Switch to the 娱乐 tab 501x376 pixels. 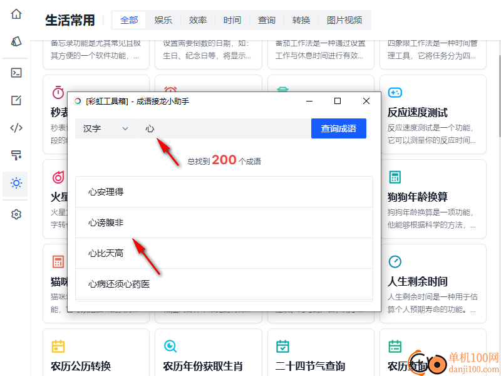(x=163, y=20)
